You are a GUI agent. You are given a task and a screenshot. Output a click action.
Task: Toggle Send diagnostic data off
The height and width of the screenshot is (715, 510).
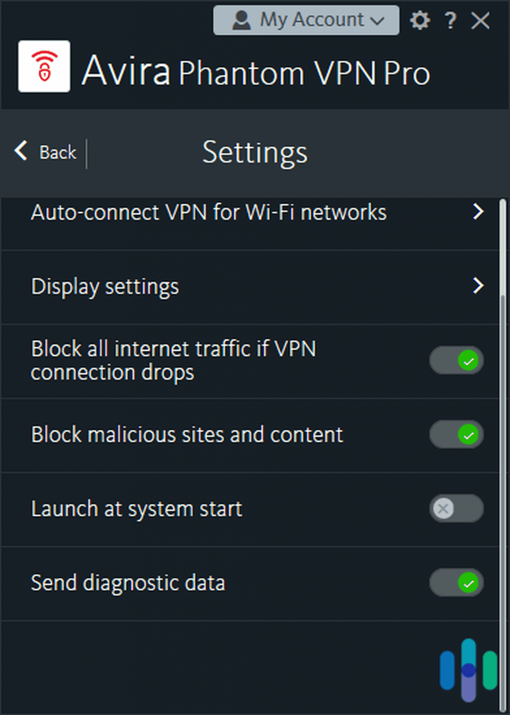[x=457, y=582]
